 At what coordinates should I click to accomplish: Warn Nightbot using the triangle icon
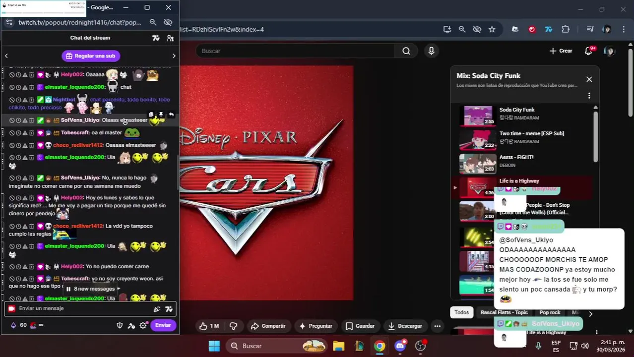click(x=25, y=100)
